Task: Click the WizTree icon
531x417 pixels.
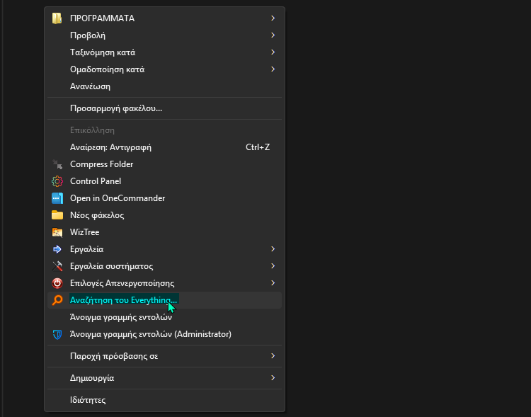Action: coord(57,232)
